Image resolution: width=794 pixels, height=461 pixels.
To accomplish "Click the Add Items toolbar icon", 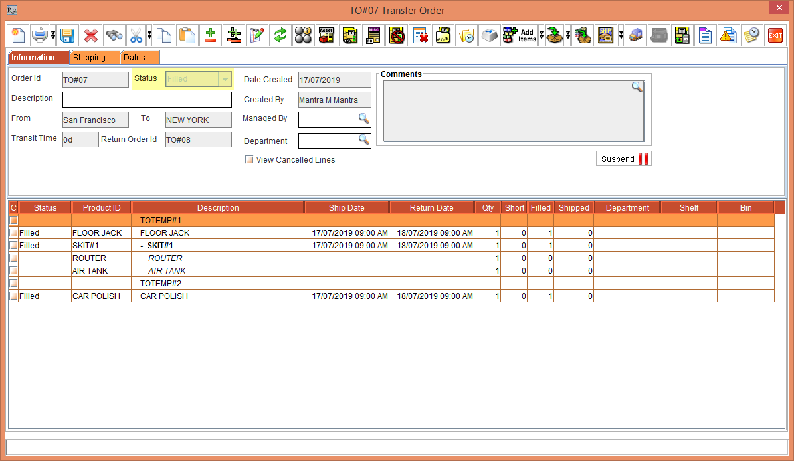I will pyautogui.click(x=519, y=35).
